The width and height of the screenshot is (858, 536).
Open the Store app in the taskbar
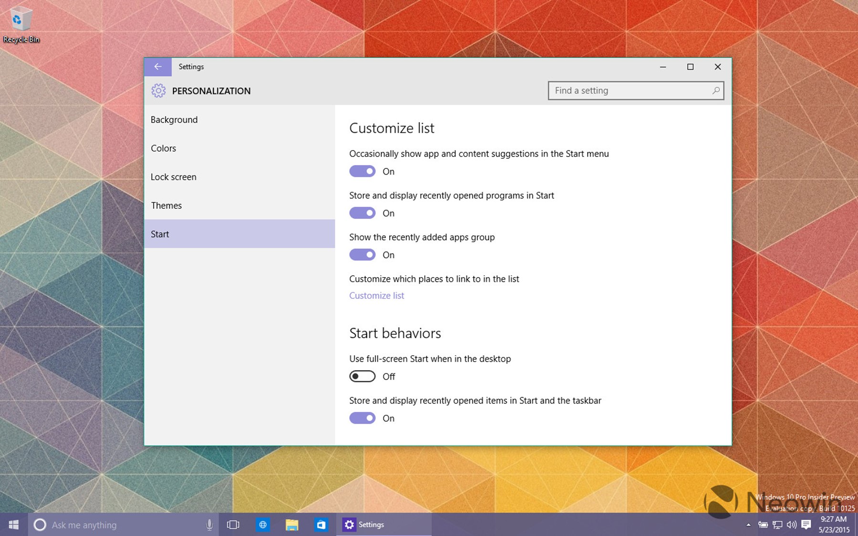(x=321, y=525)
